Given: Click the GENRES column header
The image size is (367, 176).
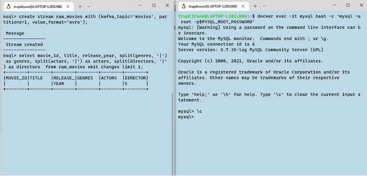Looking at the screenshot, I should pos(85,78).
